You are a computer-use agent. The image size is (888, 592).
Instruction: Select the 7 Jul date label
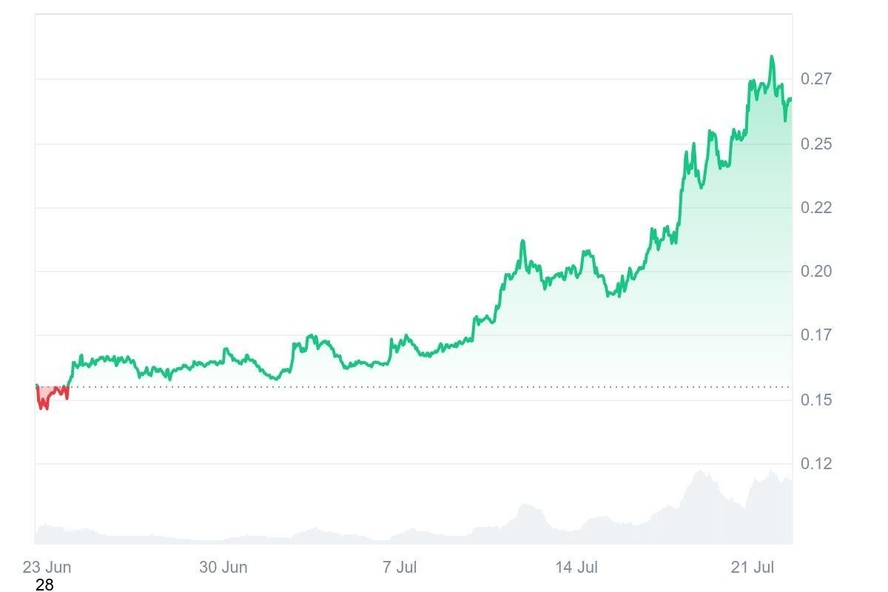click(400, 568)
